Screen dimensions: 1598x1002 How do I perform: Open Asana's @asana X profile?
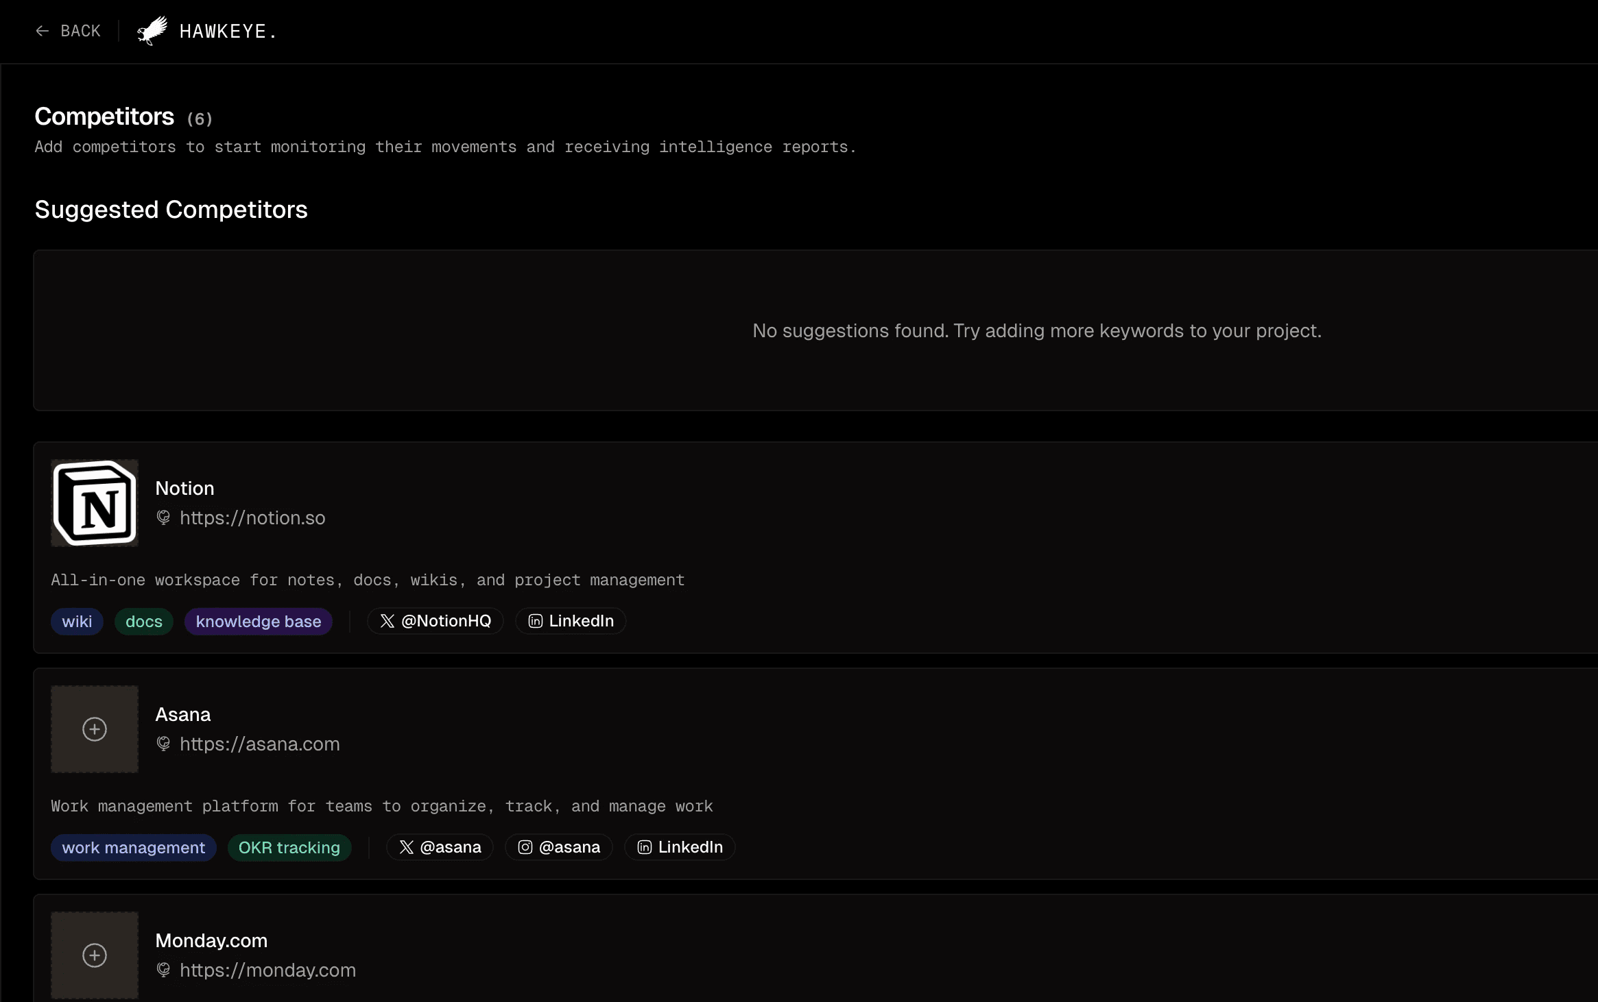[440, 847]
